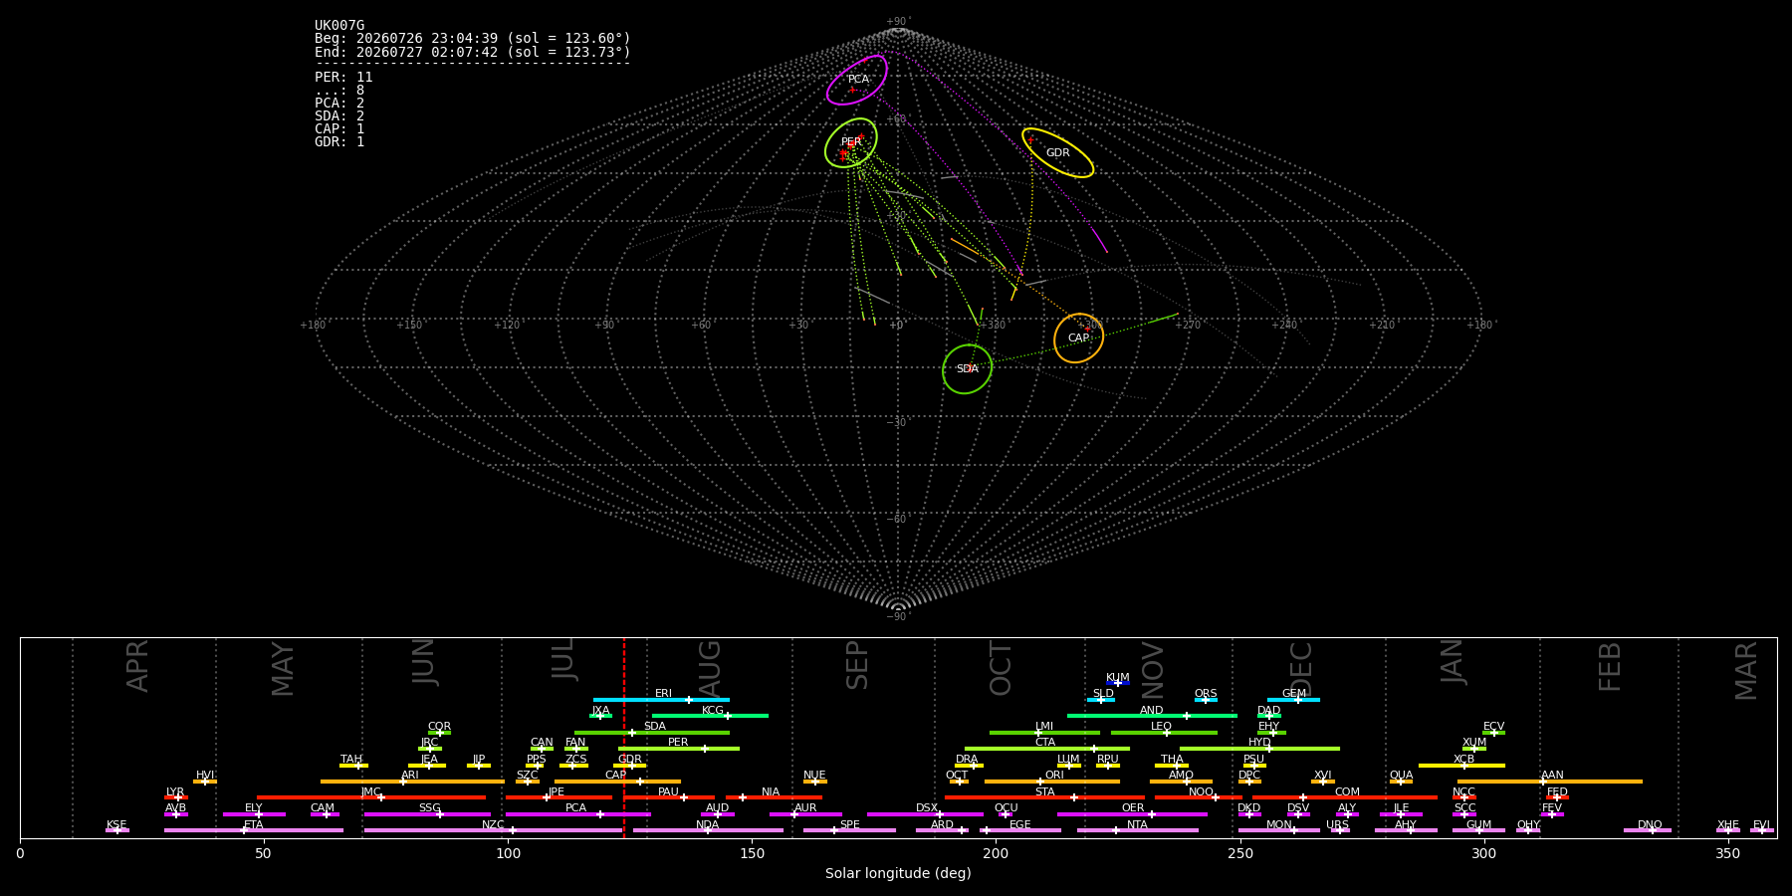Viewport: 1792px width, 896px height.
Task: Click the Solar longitude axis label
Action: coord(898,874)
